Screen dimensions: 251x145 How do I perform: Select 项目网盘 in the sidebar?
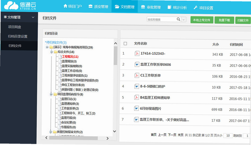14,27
